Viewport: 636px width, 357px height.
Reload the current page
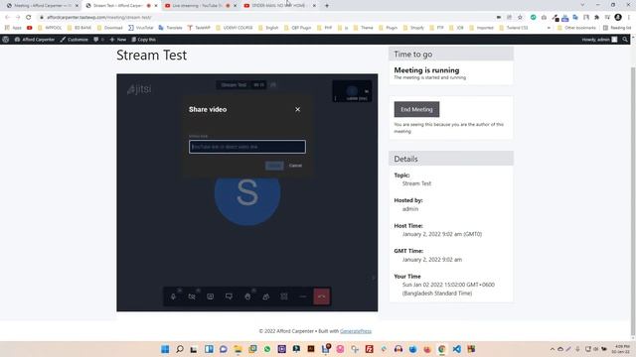[x=29, y=18]
